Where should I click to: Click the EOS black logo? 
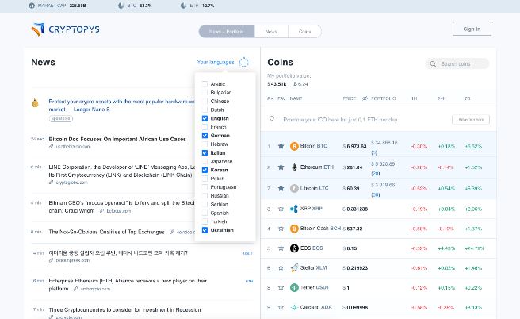coord(294,248)
